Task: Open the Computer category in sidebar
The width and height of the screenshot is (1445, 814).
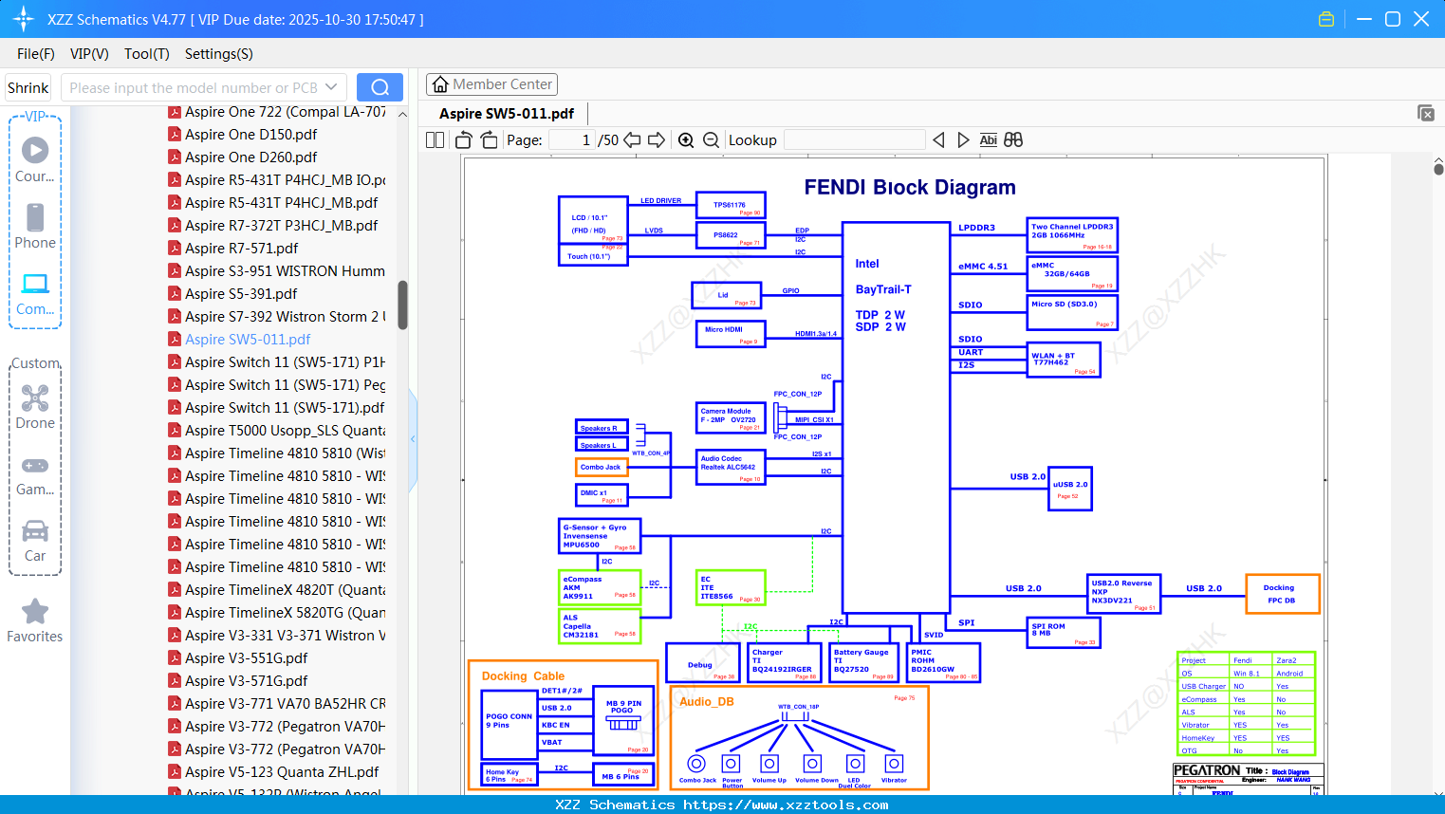Action: [x=35, y=294]
